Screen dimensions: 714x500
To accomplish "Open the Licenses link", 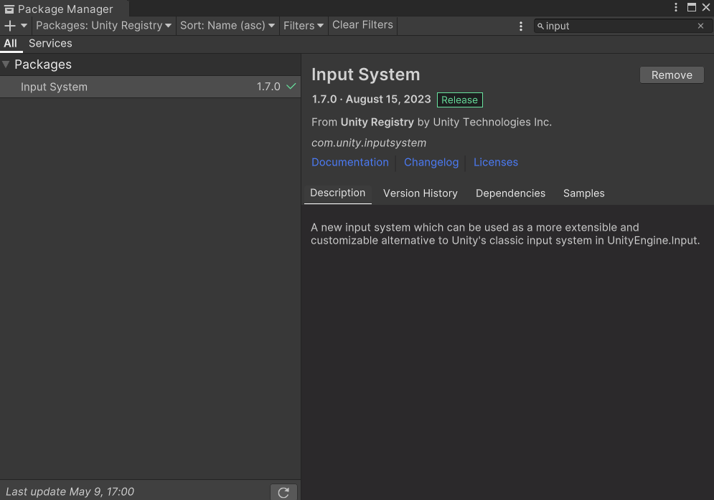I will click(495, 163).
